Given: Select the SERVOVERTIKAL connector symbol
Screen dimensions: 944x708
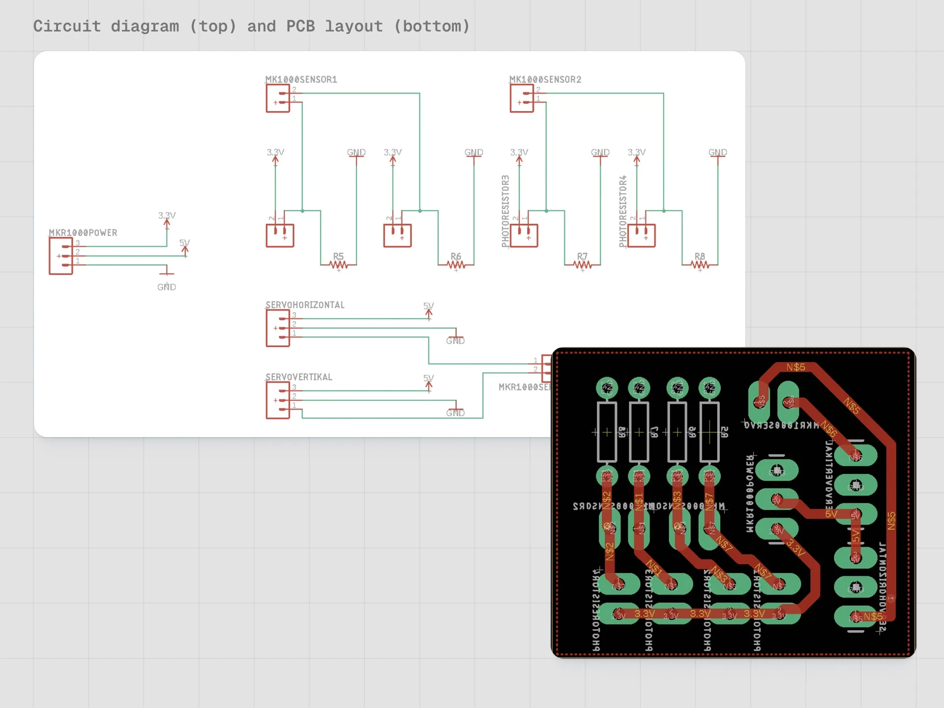Looking at the screenshot, I should 278,400.
